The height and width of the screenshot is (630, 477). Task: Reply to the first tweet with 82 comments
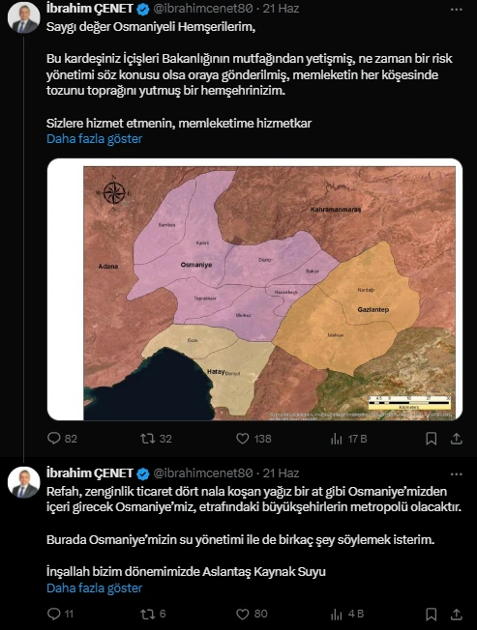tap(62, 439)
